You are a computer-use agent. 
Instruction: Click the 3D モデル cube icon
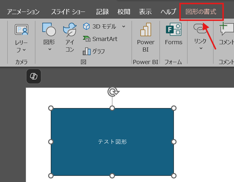click(x=86, y=26)
